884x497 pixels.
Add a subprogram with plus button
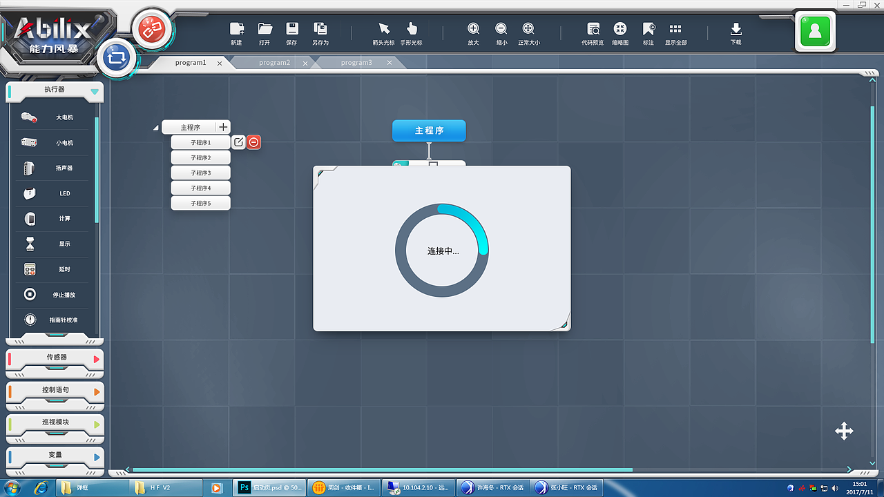[223, 127]
